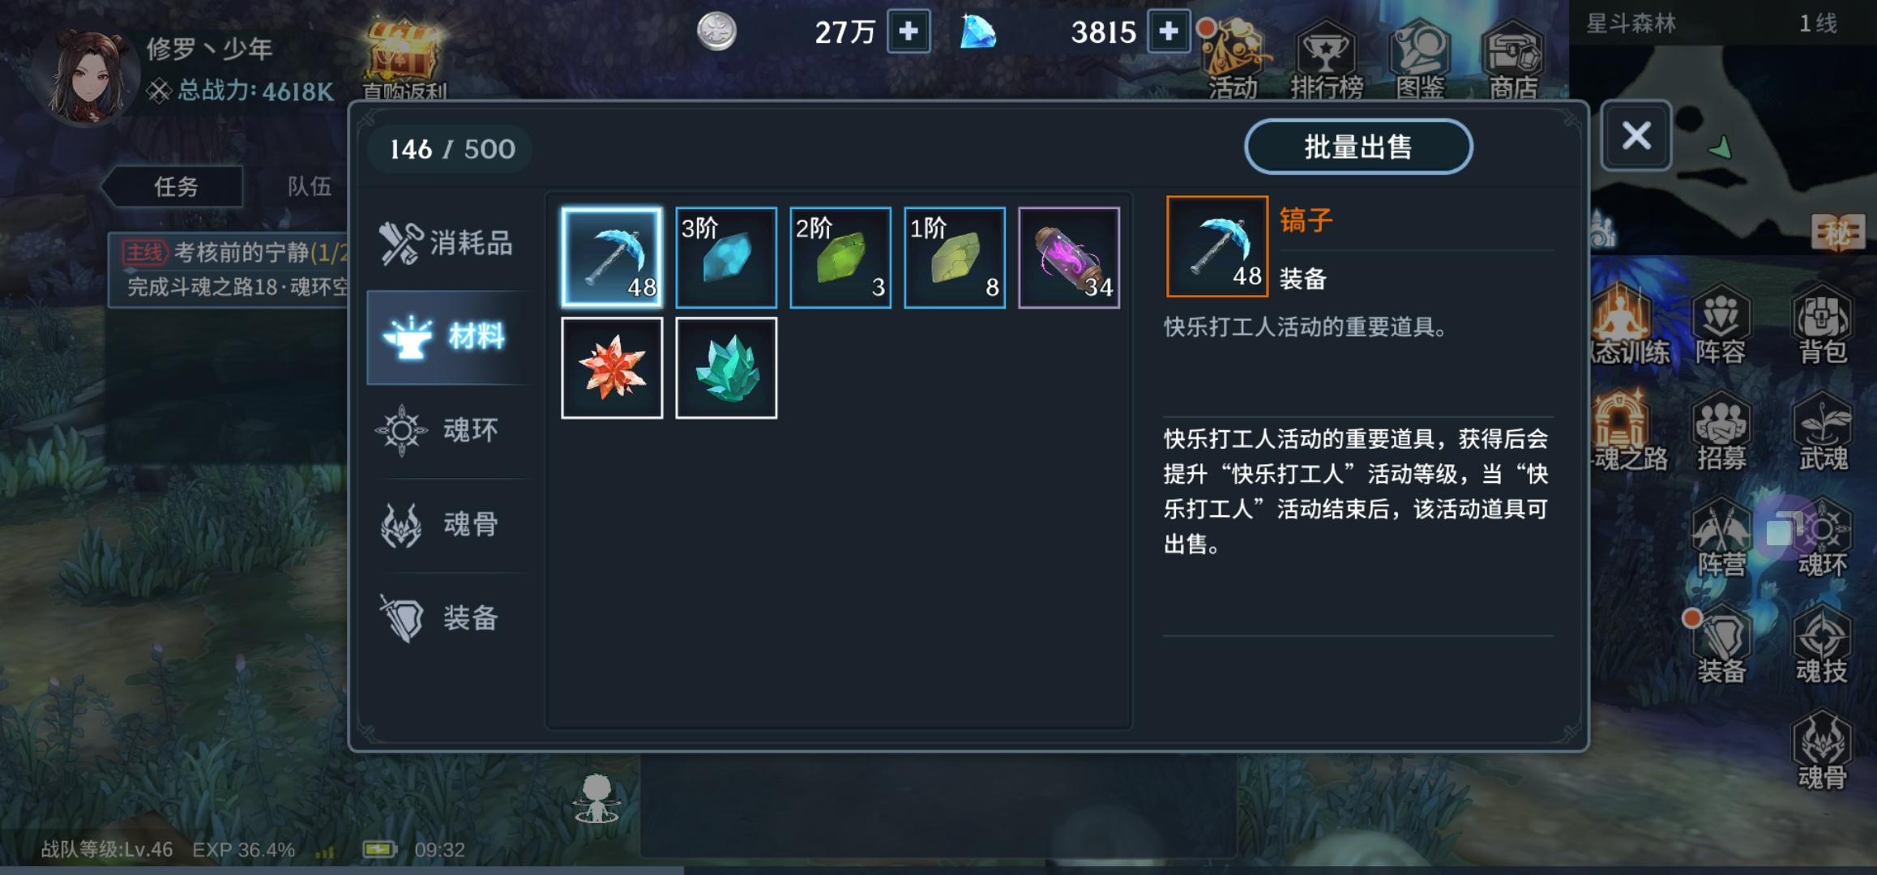This screenshot has width=1877, height=875.
Task: Select the 2阶 green stone item
Action: point(840,257)
